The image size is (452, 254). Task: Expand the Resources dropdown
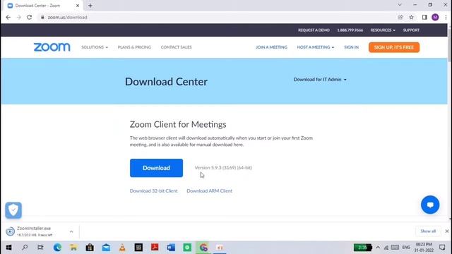pos(383,30)
